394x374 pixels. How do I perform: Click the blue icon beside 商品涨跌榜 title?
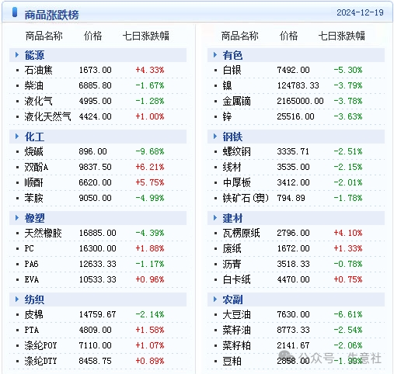pyautogui.click(x=15, y=12)
